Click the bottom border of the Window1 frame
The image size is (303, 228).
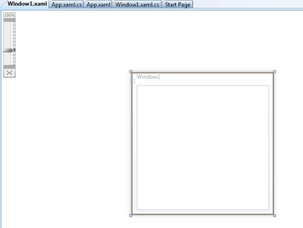[202, 214]
